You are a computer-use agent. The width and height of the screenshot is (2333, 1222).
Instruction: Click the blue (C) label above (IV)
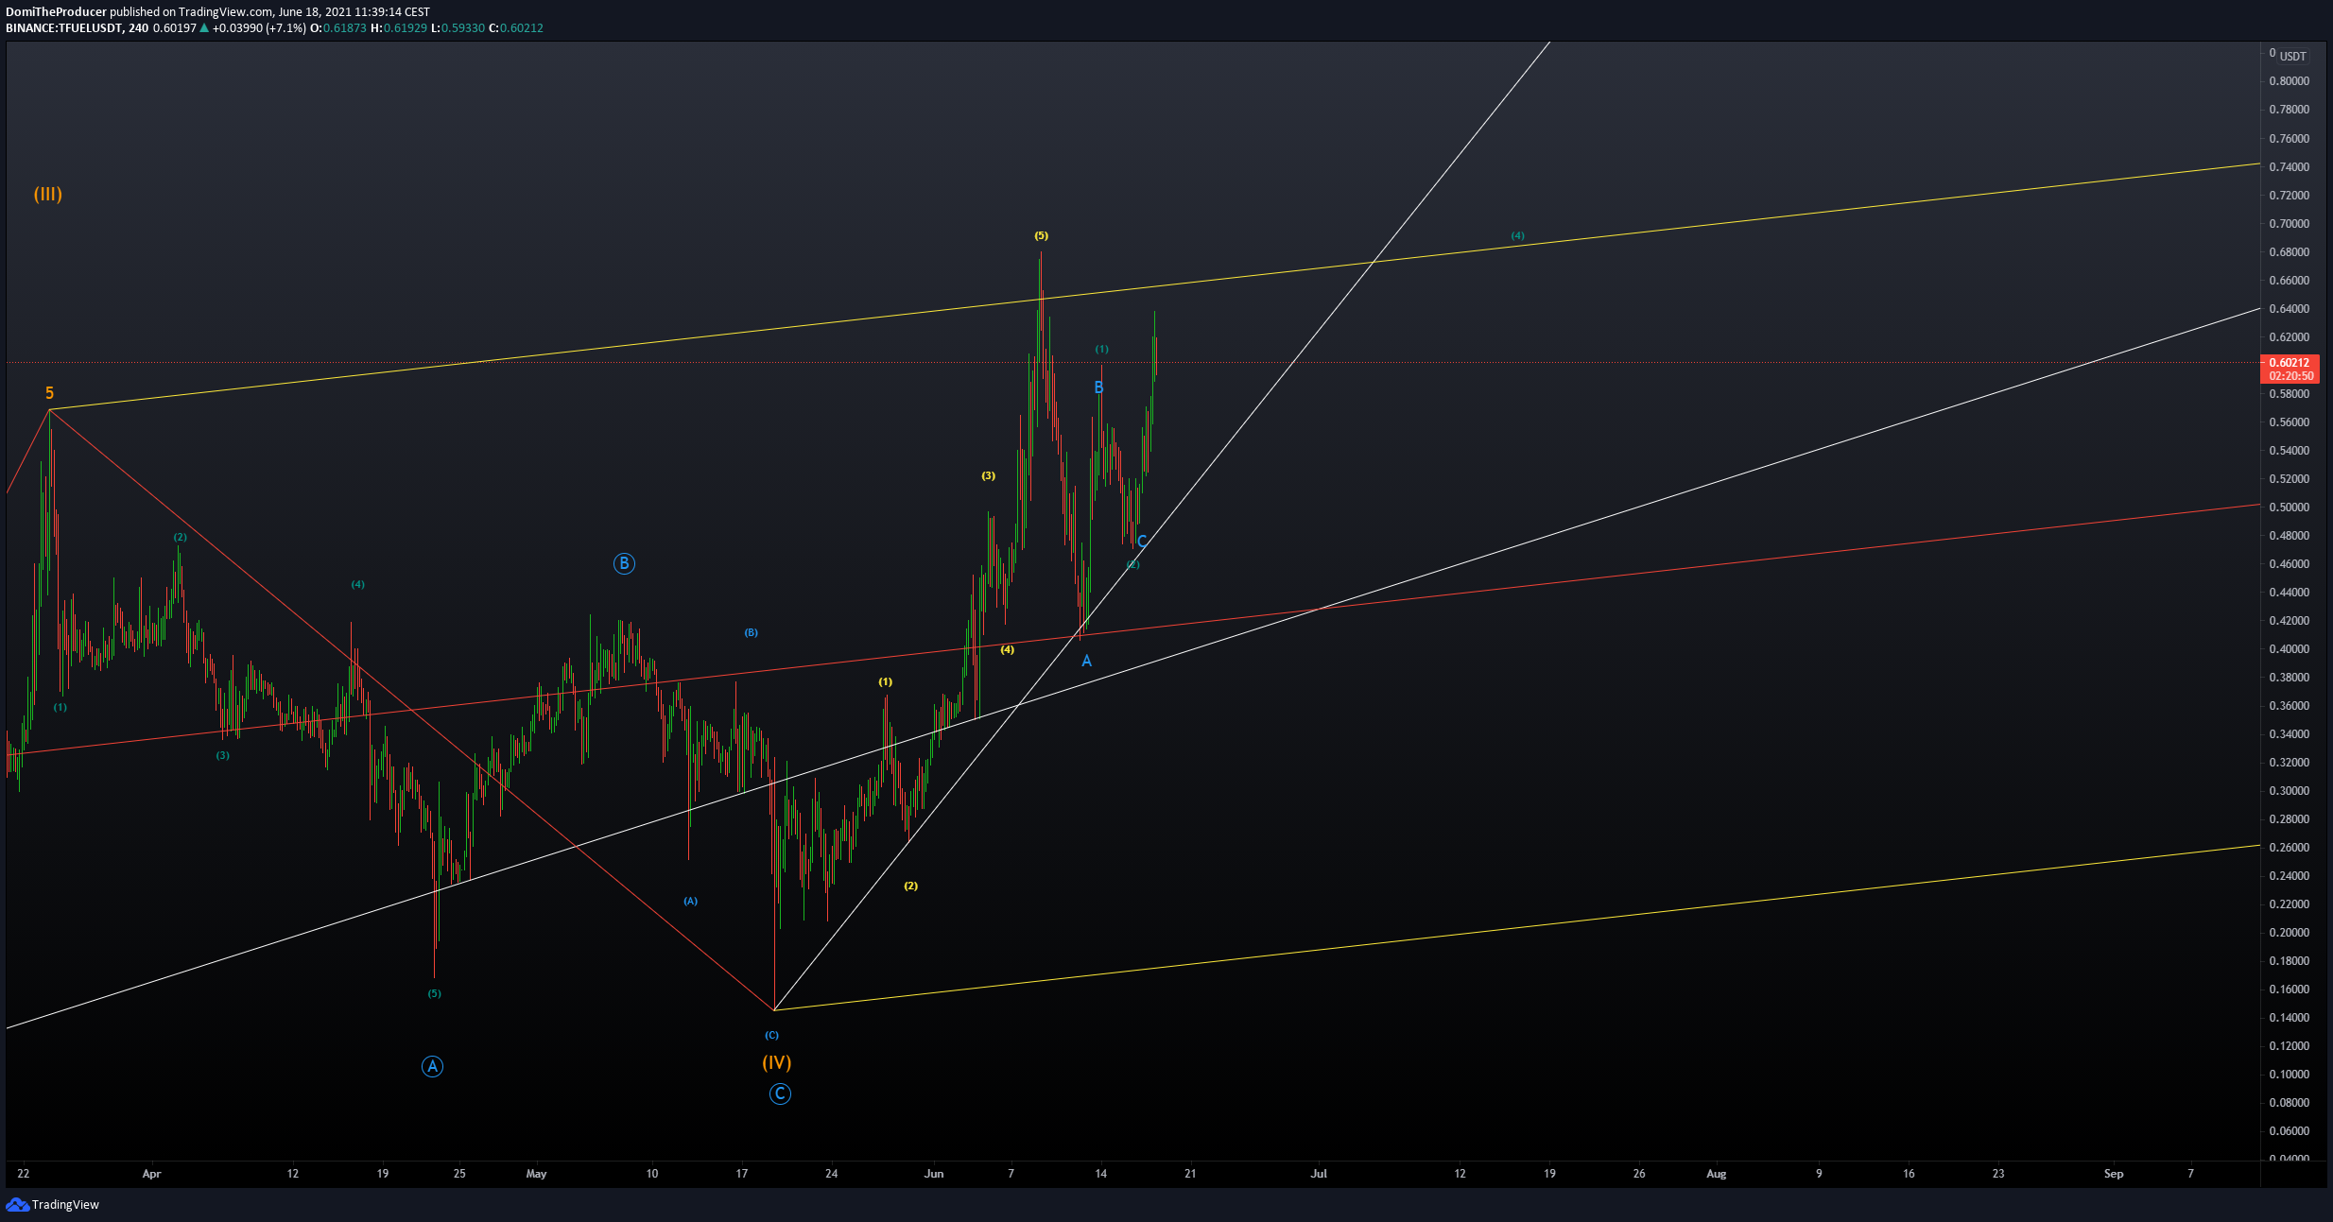pyautogui.click(x=772, y=1035)
